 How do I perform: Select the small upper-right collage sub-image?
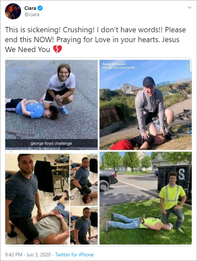tap(84, 180)
